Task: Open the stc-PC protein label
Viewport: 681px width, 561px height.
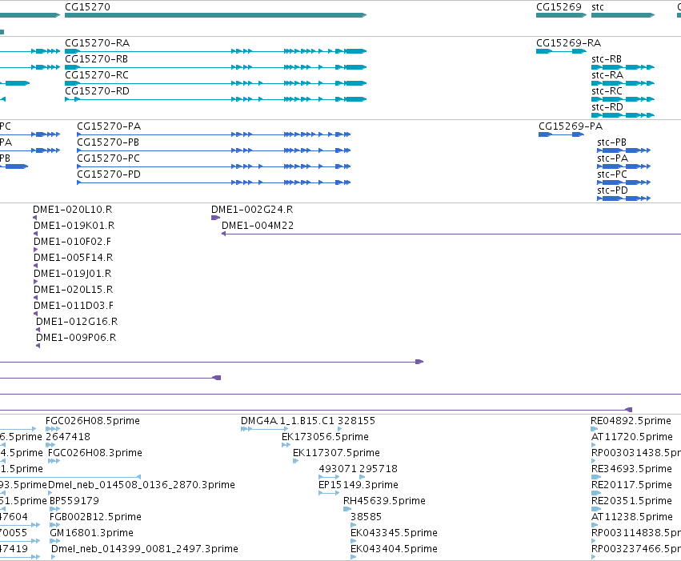Action: coord(612,174)
